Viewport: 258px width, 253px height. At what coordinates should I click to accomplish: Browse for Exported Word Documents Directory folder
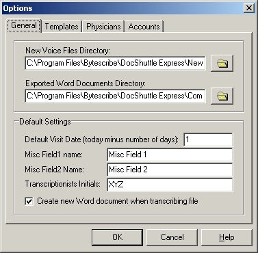click(222, 96)
